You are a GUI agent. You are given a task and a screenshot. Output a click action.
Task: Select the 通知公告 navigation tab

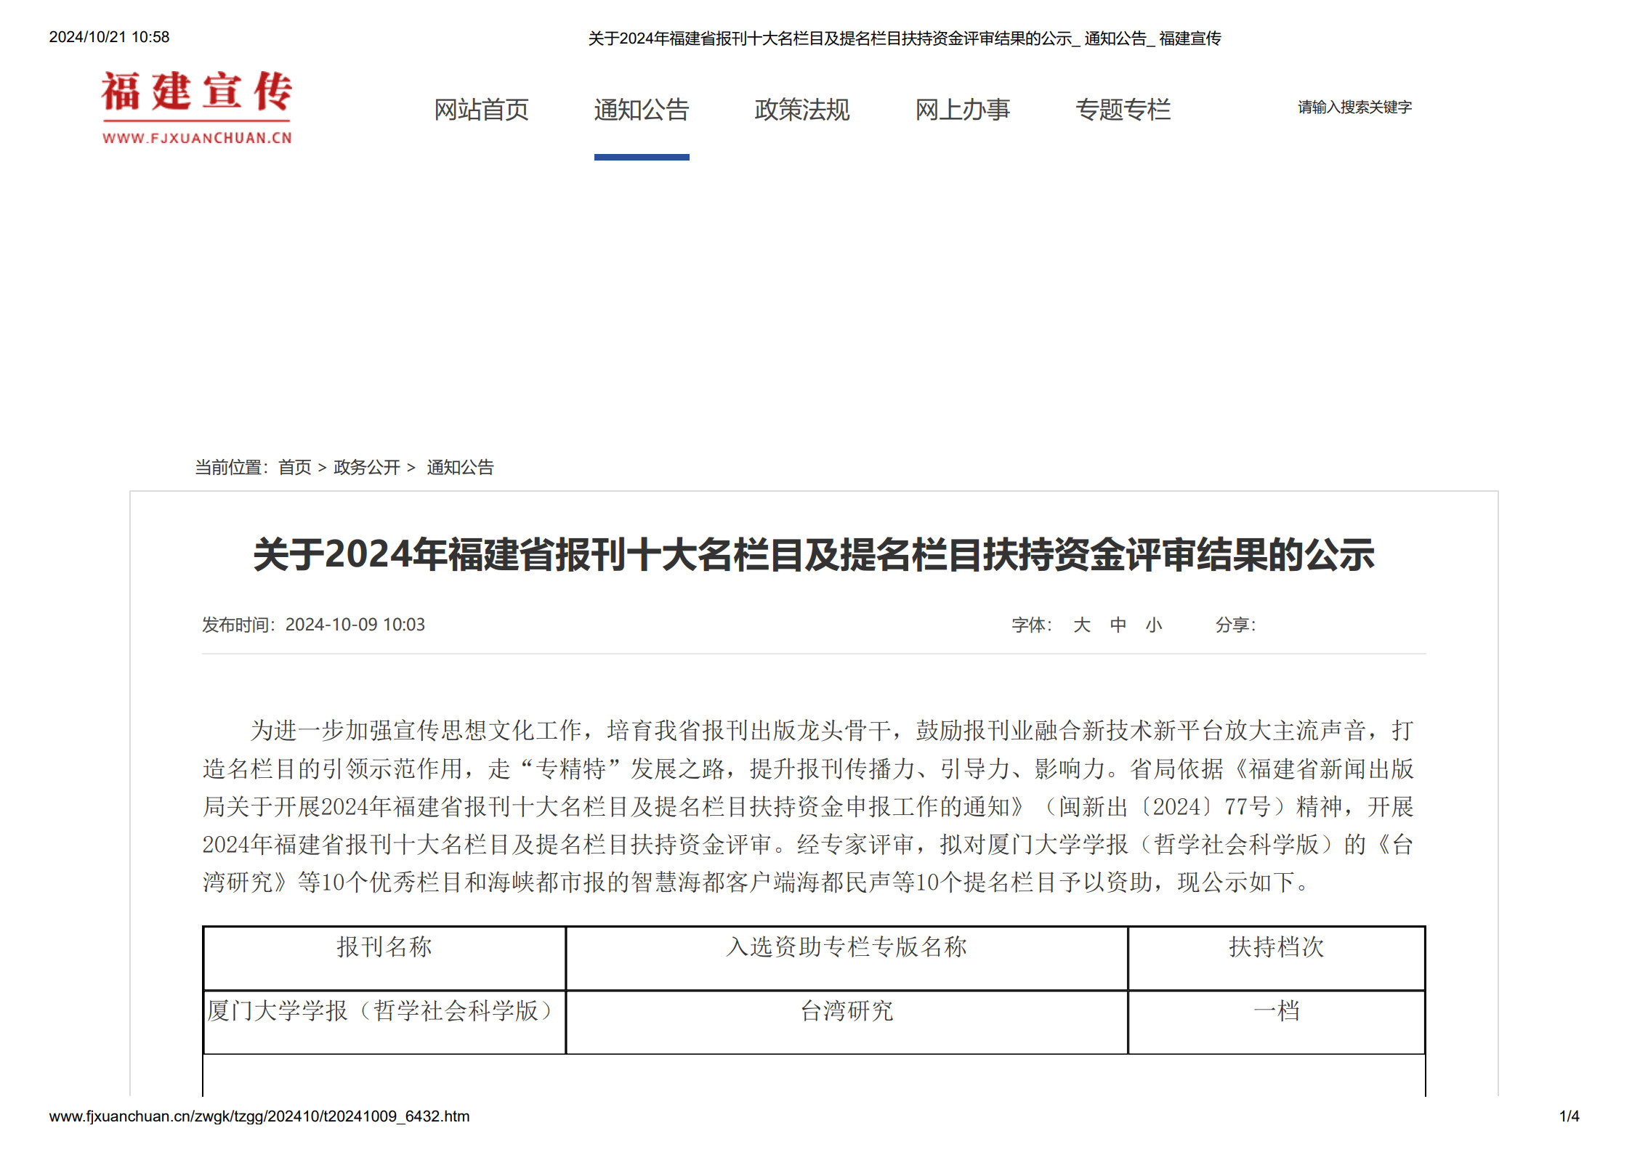641,110
